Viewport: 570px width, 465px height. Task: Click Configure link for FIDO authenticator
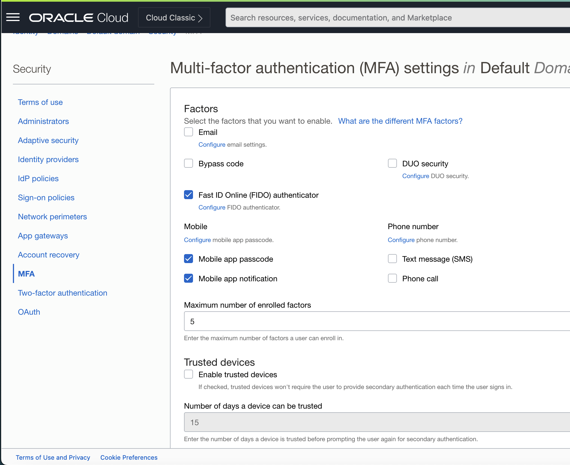pos(212,207)
